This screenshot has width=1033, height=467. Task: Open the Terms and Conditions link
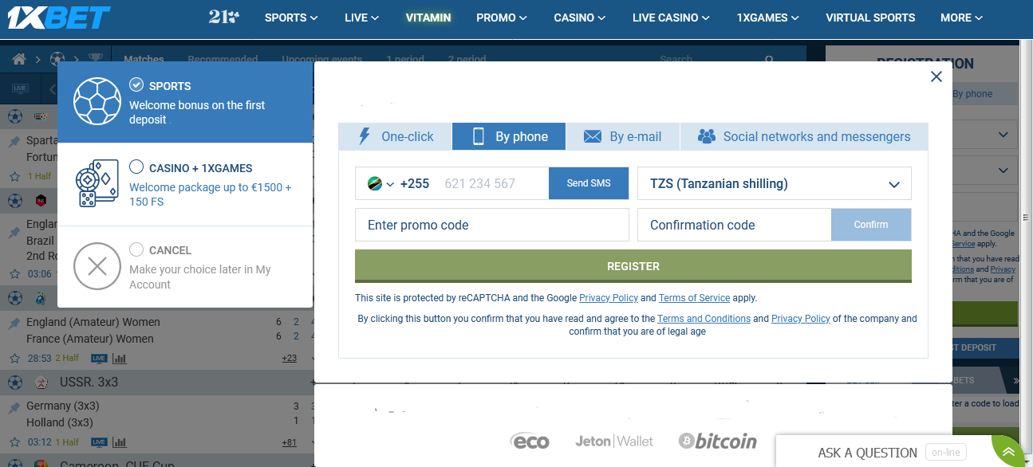704,319
